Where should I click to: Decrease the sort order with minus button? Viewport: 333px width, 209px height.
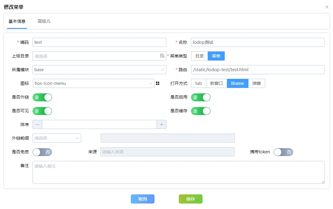tap(37, 124)
